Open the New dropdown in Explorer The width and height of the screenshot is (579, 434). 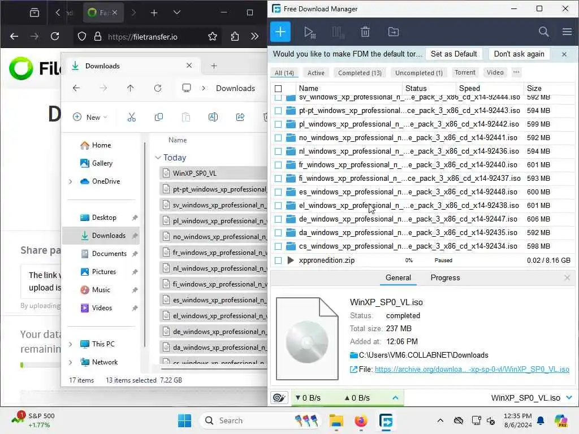coord(90,117)
